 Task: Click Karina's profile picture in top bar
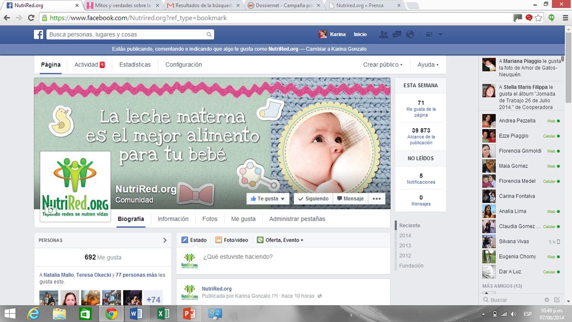tap(323, 34)
